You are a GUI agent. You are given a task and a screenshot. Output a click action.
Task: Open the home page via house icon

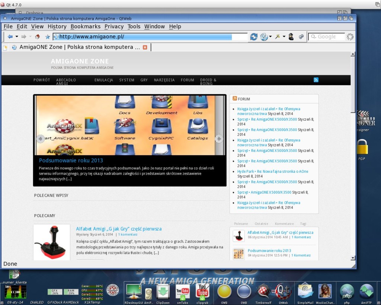click(38, 37)
